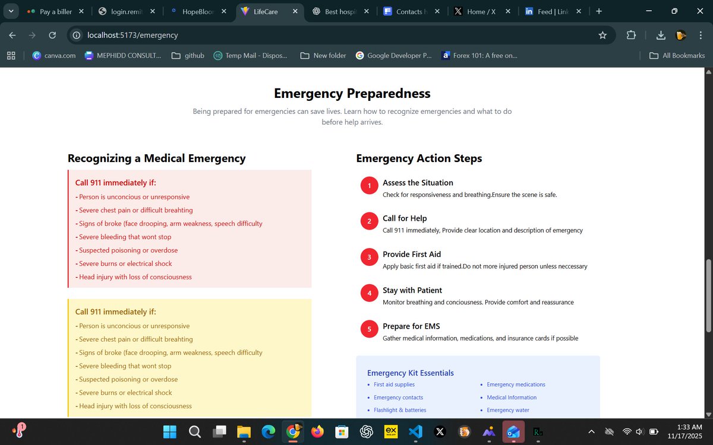Open Visual Studio Code from the taskbar
713x445 pixels.
415,432
